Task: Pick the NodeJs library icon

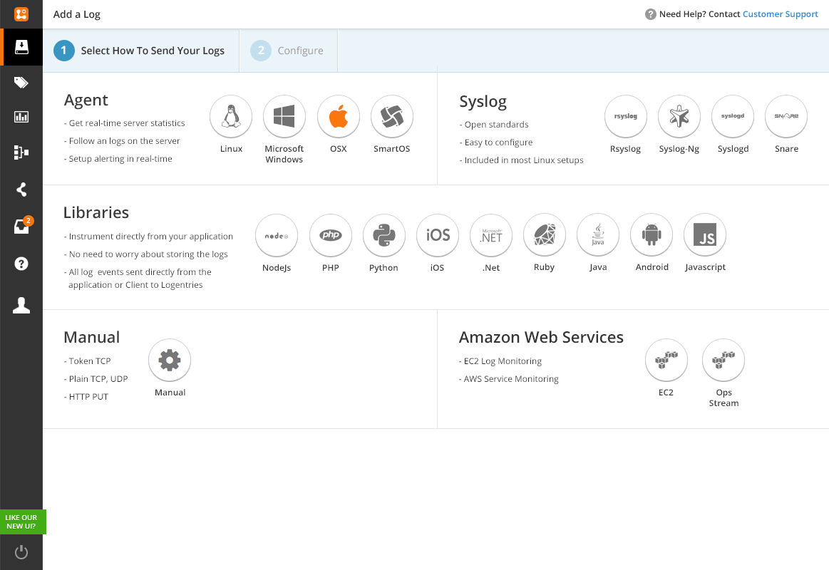Action: (x=277, y=236)
